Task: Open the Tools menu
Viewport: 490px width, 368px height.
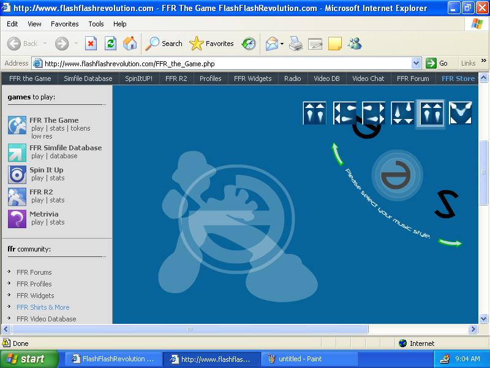Action: (96, 24)
